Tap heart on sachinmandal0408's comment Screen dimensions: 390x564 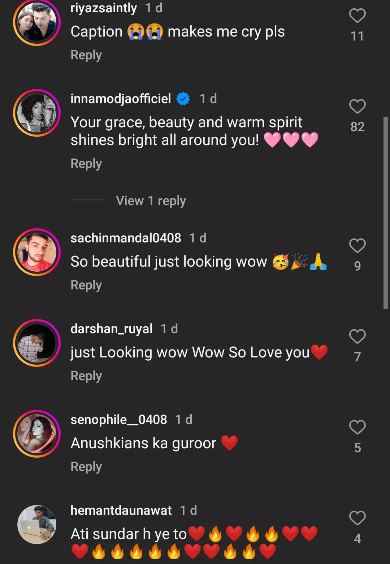pyautogui.click(x=357, y=246)
